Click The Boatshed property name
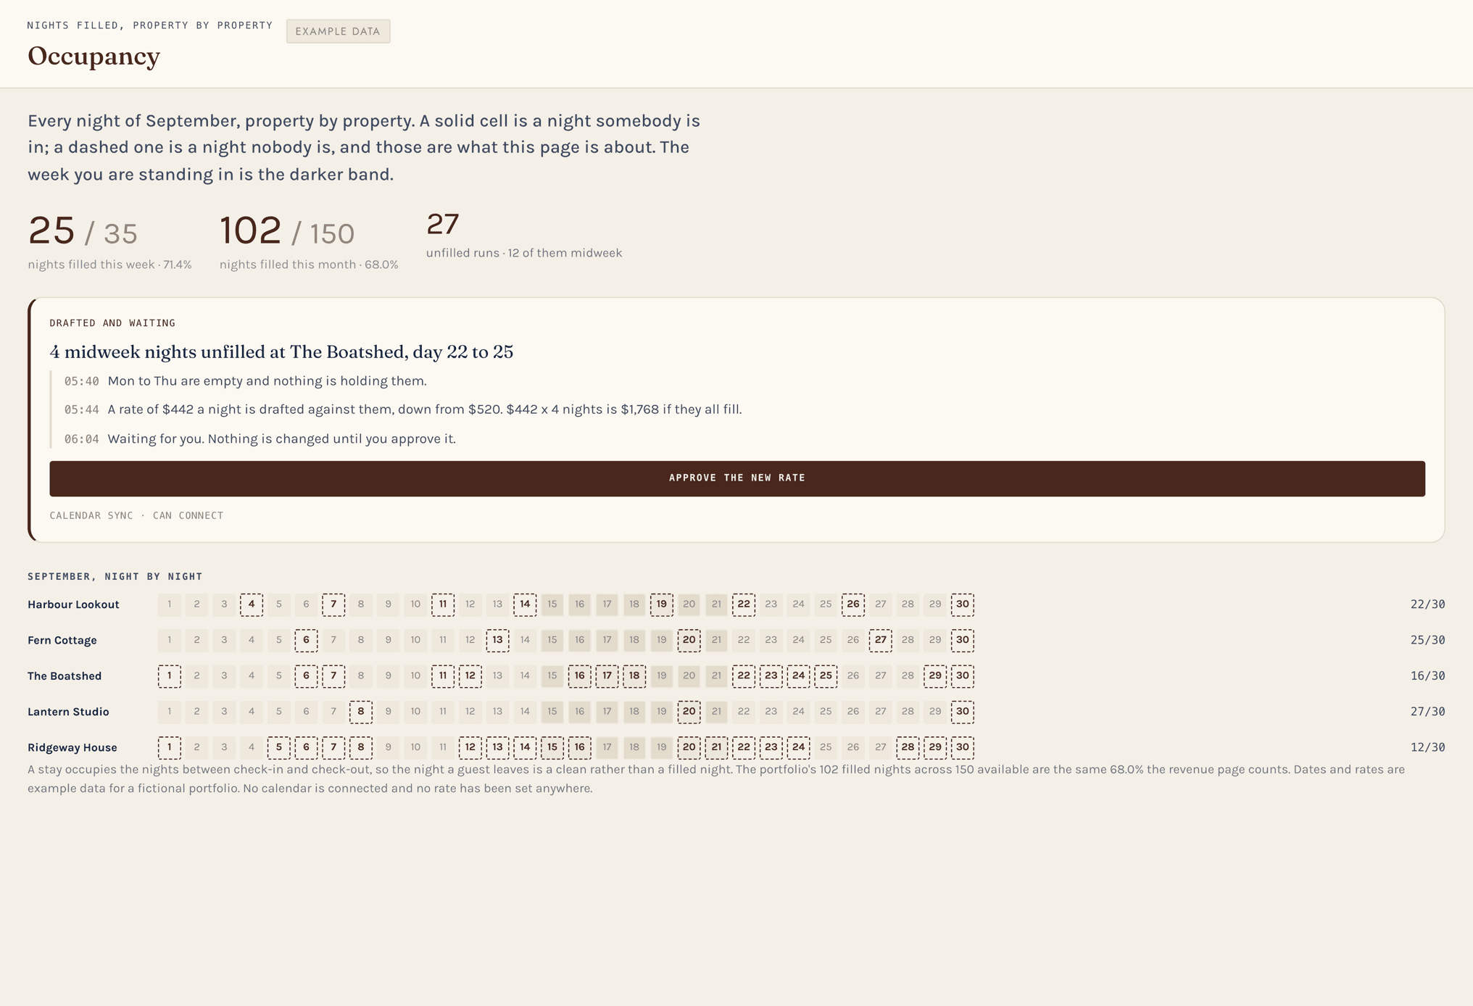 pos(65,675)
